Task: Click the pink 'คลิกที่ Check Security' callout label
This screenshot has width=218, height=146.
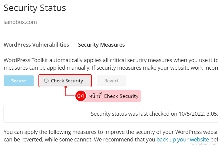Action: click(x=114, y=96)
